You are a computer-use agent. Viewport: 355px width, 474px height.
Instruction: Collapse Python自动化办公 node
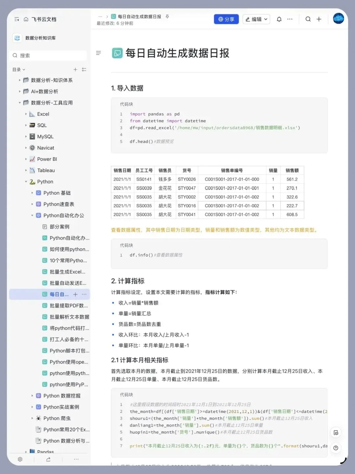click(32, 215)
